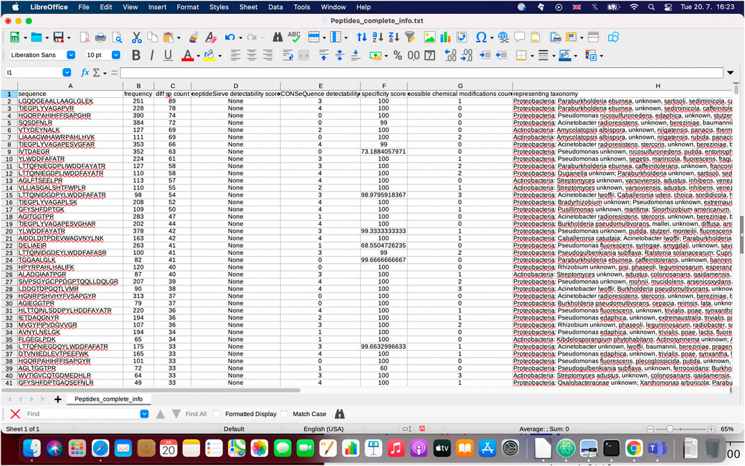Toggle Bold formatting
This screenshot has width=745, height=466.
(136, 56)
